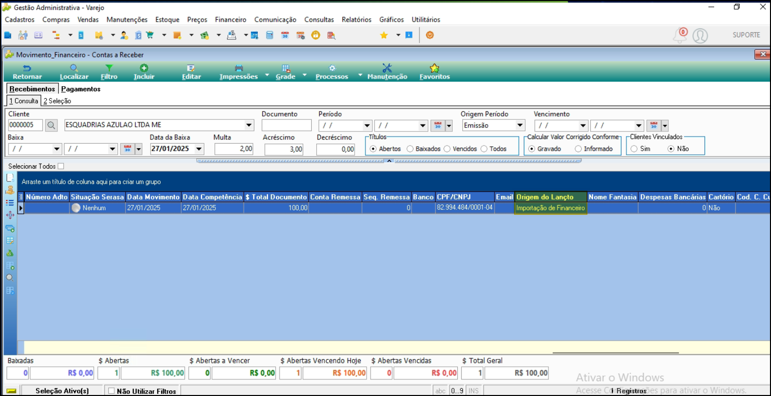Click the orange power icon
The width and height of the screenshot is (771, 396).
[x=430, y=35]
